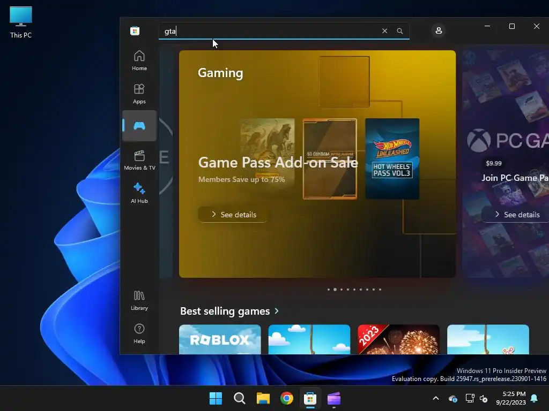Click the magnifier search icon in search box
Image resolution: width=549 pixels, height=411 pixels.
click(x=399, y=31)
